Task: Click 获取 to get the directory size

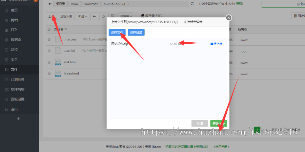Action: point(240,4)
